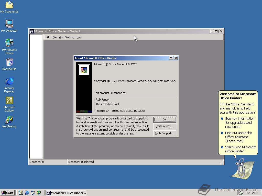
Task: Select the NetMeeting desktop icon
Action: click(9, 122)
